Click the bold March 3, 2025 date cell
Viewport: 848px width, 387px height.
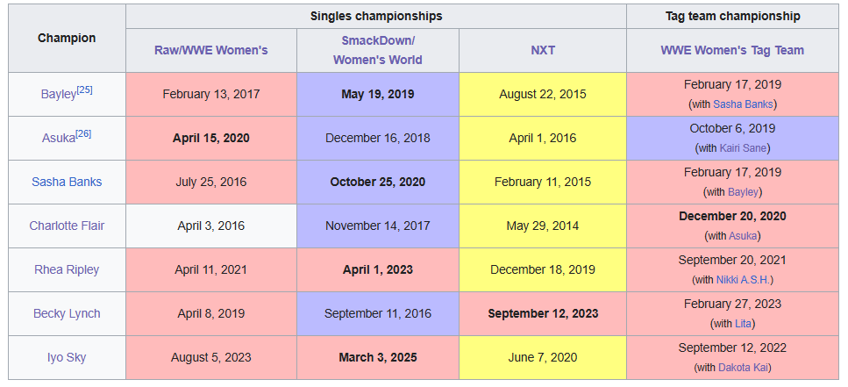coord(377,357)
